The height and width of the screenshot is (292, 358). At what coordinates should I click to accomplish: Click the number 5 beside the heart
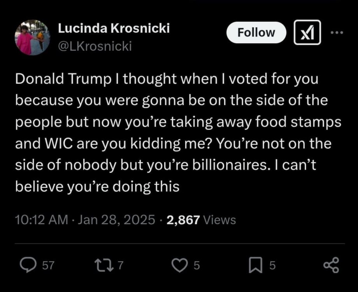(197, 266)
